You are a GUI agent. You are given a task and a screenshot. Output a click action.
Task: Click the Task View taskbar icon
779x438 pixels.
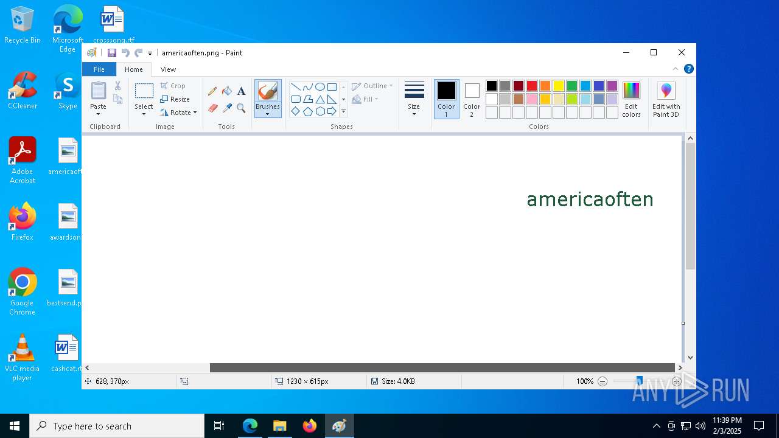tap(219, 426)
